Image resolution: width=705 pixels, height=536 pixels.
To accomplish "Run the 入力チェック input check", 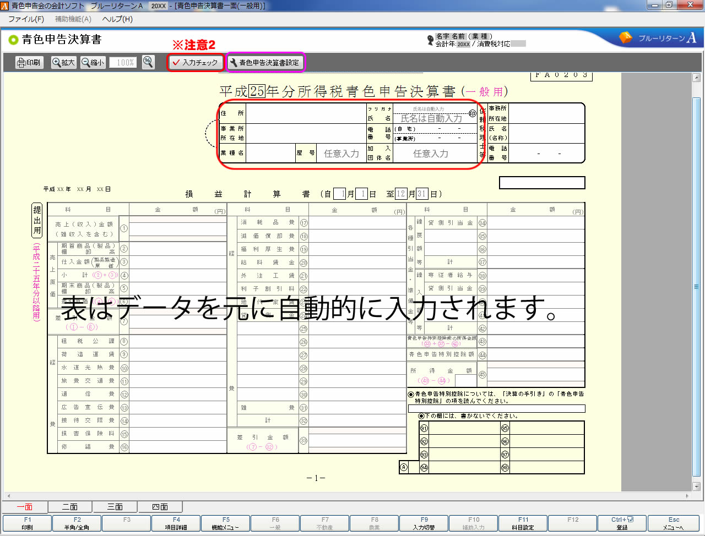I will coord(195,63).
